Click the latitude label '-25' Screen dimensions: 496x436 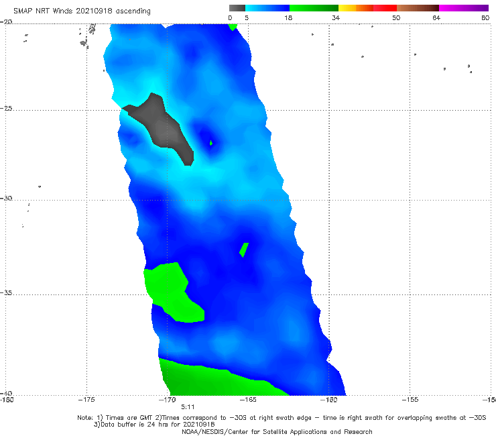pos(6,109)
